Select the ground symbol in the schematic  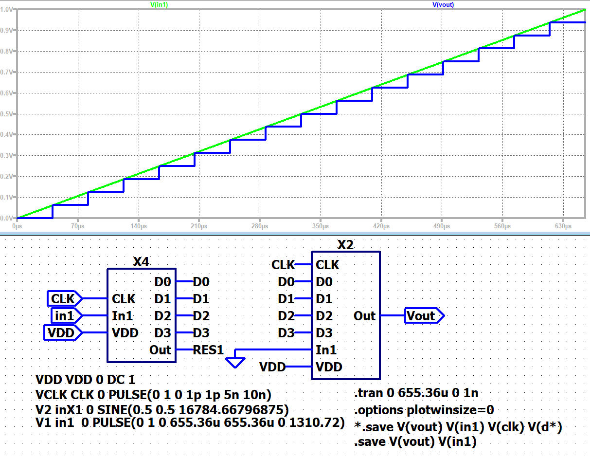coord(236,362)
